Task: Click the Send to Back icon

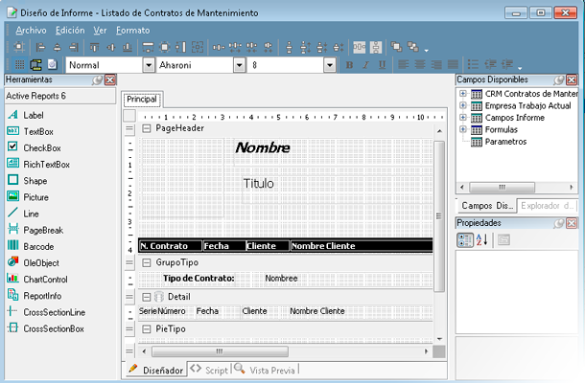Action: pyautogui.click(x=413, y=47)
